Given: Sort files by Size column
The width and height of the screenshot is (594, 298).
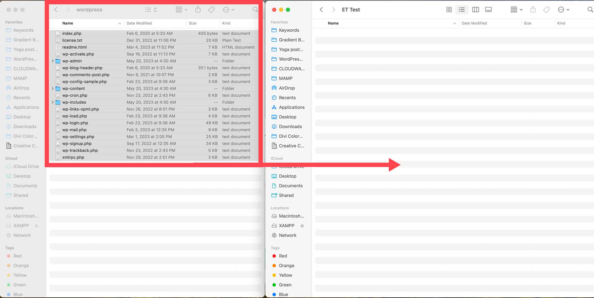Looking at the screenshot, I should coord(193,23).
